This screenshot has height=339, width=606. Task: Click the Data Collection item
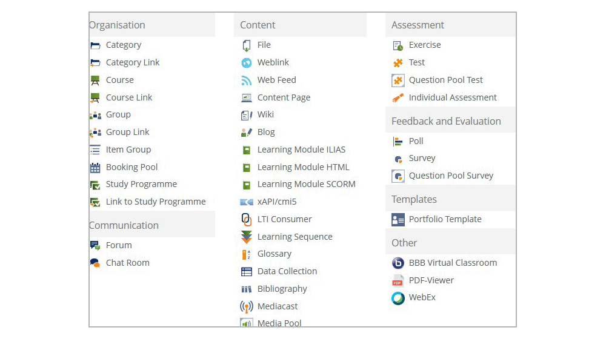(x=287, y=271)
